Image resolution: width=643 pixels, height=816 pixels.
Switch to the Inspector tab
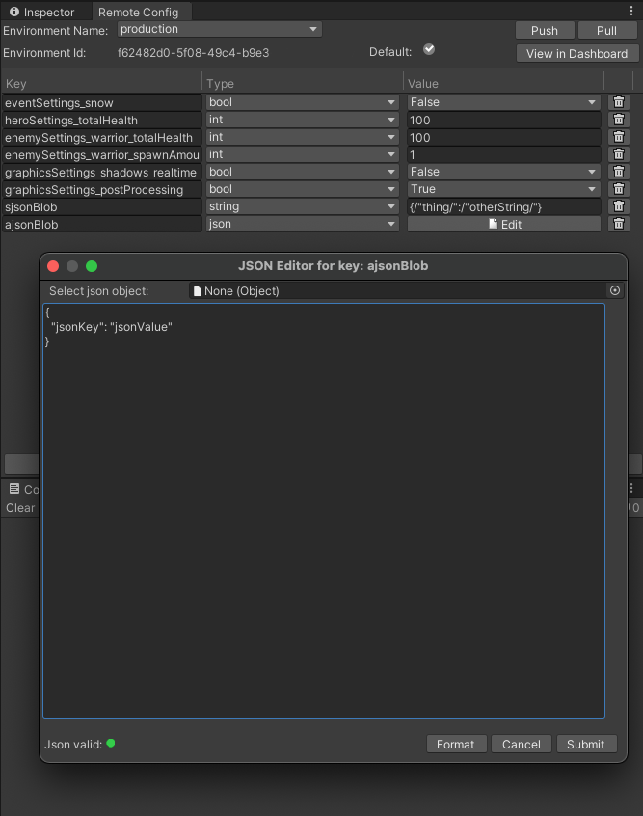[x=42, y=12]
